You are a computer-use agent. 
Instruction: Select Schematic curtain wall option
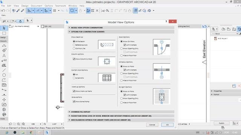pos(74,78)
